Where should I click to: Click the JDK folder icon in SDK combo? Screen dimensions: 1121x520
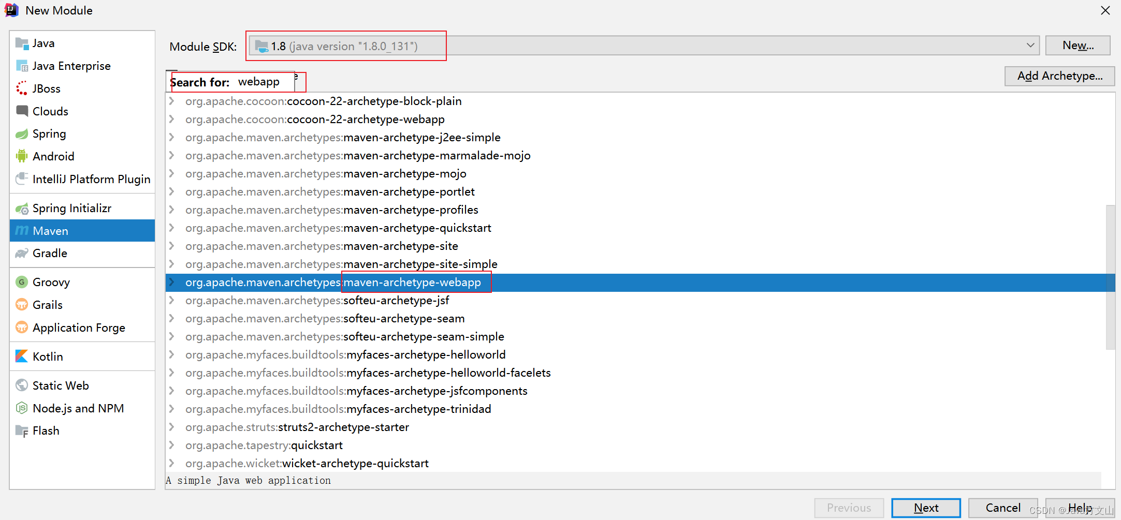(x=262, y=46)
